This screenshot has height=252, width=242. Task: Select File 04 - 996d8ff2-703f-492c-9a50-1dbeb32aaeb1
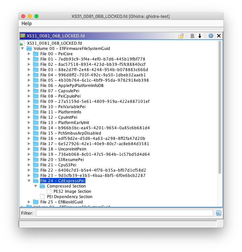coord(93,75)
